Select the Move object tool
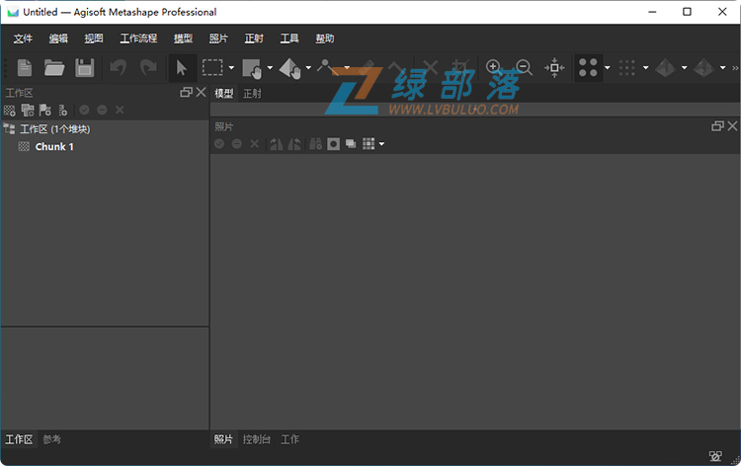The width and height of the screenshot is (741, 466). [290, 68]
